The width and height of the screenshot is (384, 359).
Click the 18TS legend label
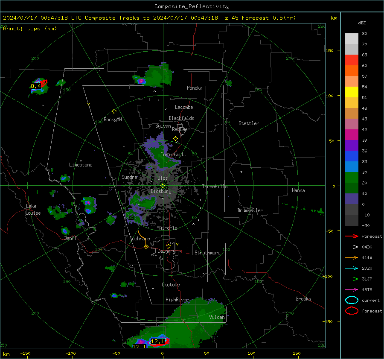pos(367,290)
